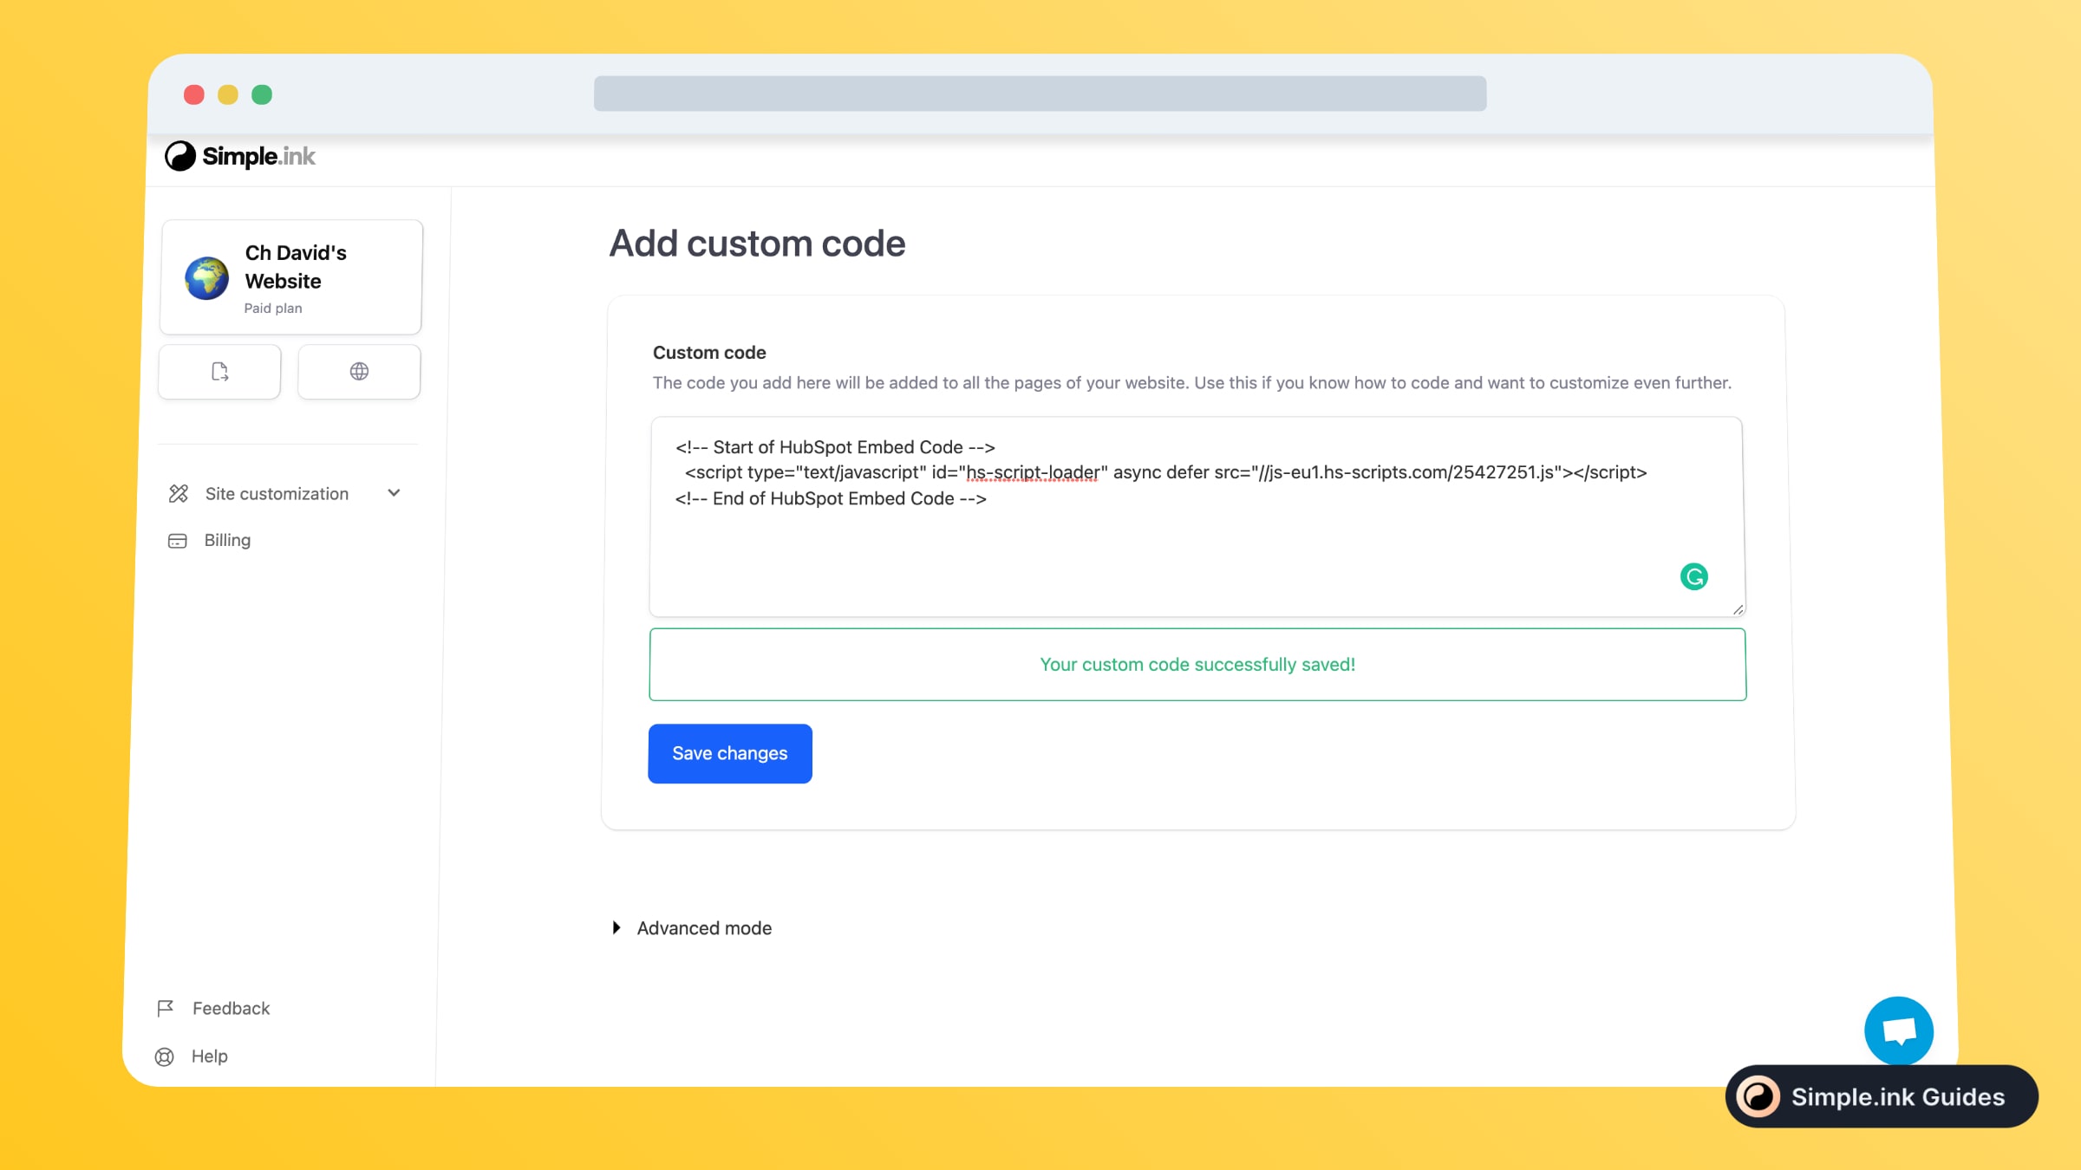Click the Save changes button

click(x=730, y=754)
